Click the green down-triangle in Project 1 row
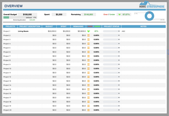The height and width of the screenshot is (116, 169). point(88,31)
